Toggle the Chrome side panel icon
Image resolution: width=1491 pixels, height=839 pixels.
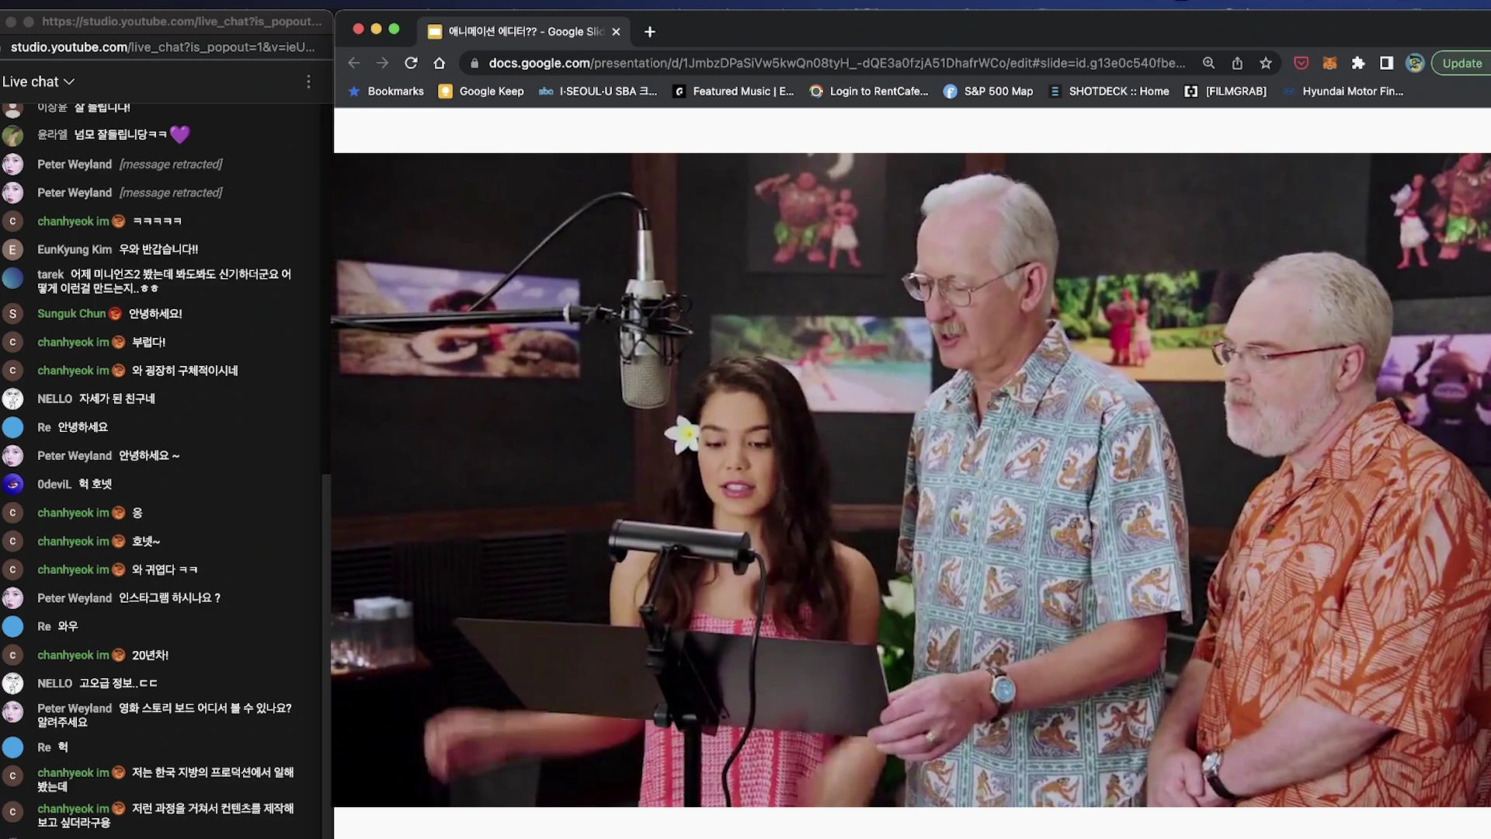[1386, 63]
